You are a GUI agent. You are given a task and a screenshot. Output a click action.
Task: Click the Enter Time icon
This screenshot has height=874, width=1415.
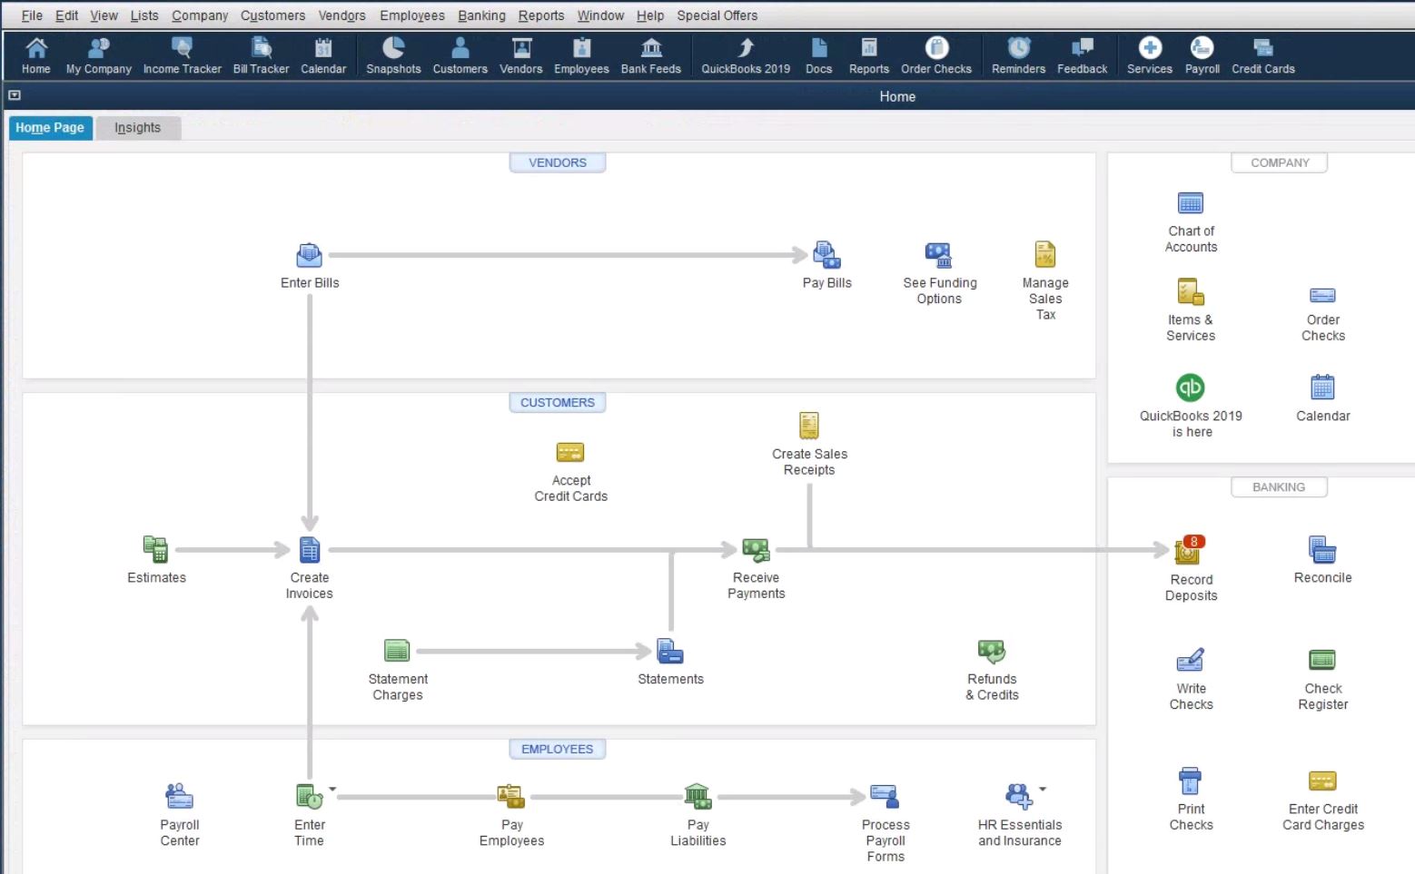click(310, 797)
